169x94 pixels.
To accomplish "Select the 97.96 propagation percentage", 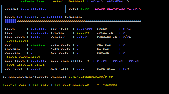I will click(102, 61).
